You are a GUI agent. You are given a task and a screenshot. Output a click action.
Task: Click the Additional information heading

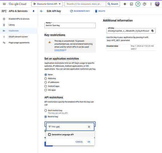[118, 21]
